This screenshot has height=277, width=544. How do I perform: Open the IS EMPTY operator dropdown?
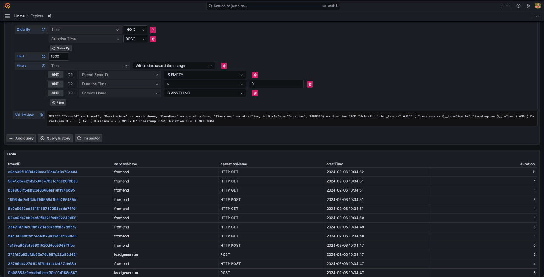click(x=205, y=75)
